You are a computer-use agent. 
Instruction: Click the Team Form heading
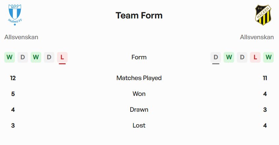139,15
